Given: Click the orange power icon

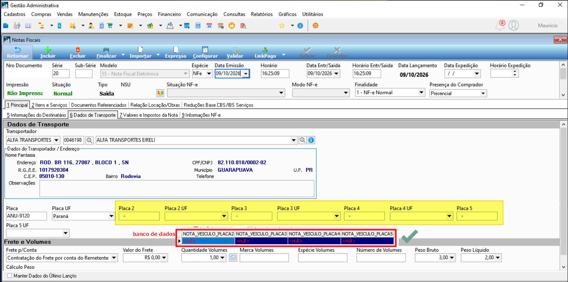Looking at the screenshot, I should click(315, 26).
